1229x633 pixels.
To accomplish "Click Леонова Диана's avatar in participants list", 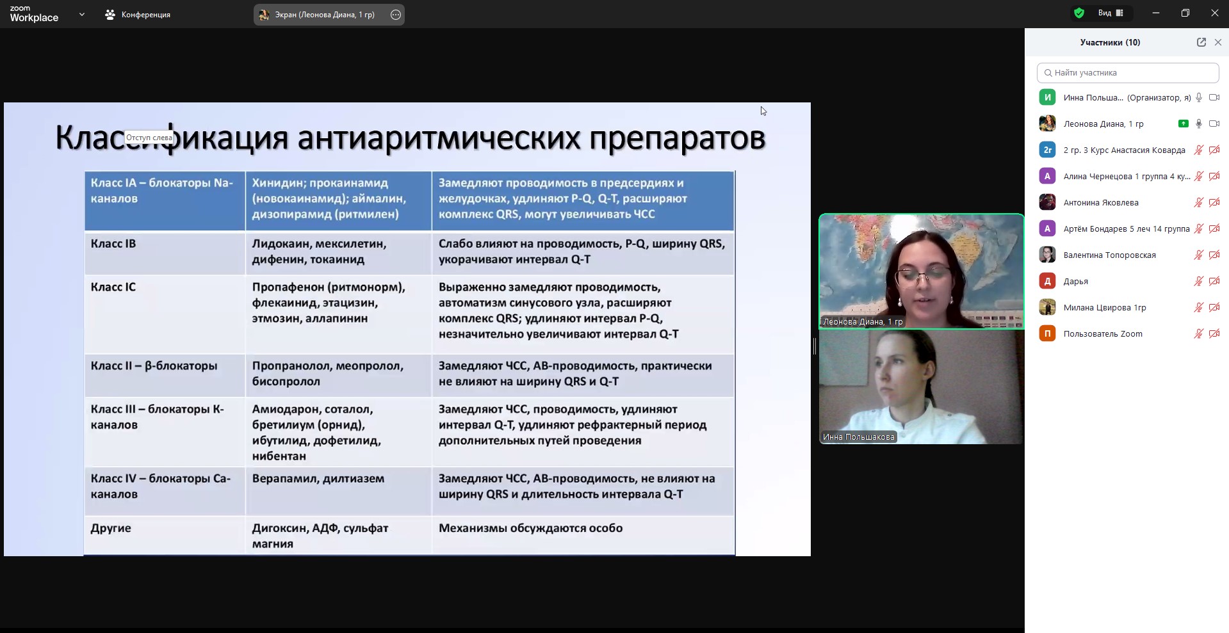I will click(1047, 124).
